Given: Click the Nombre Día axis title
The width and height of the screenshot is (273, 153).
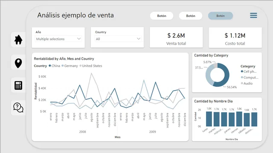Looking at the screenshot, I should tap(232, 139).
